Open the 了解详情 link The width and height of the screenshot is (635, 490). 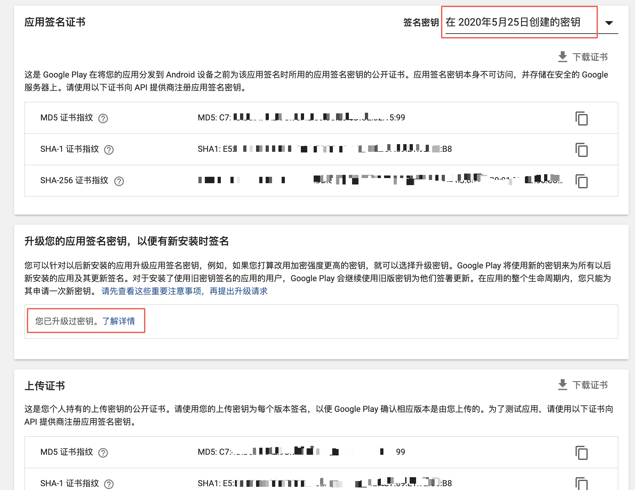118,321
